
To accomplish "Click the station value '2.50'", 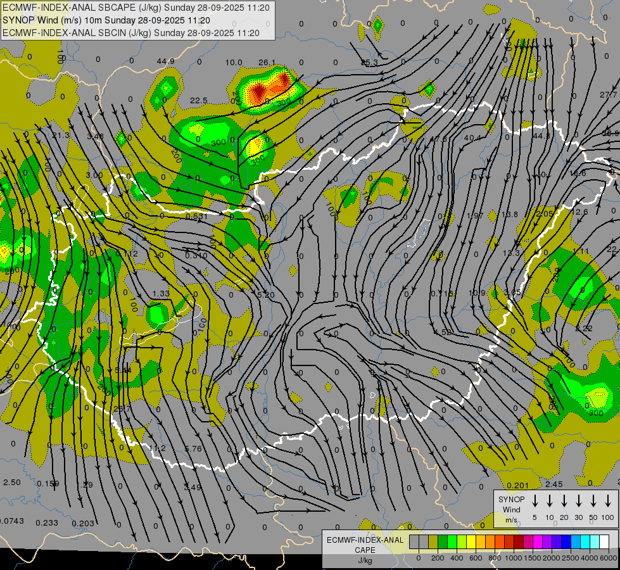I will [12, 482].
